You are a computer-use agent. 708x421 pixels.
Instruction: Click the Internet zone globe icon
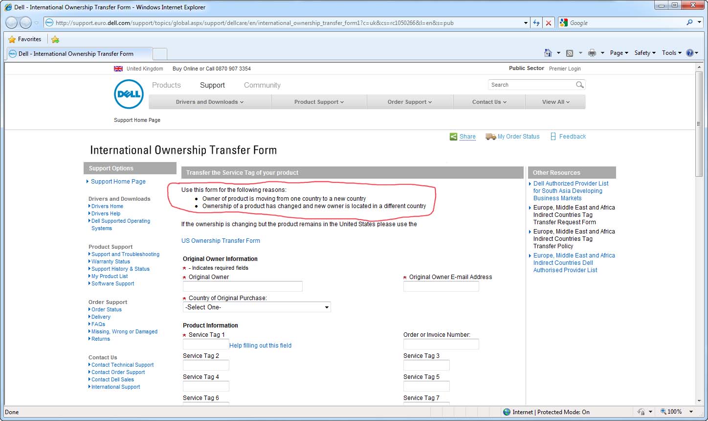[x=507, y=412]
